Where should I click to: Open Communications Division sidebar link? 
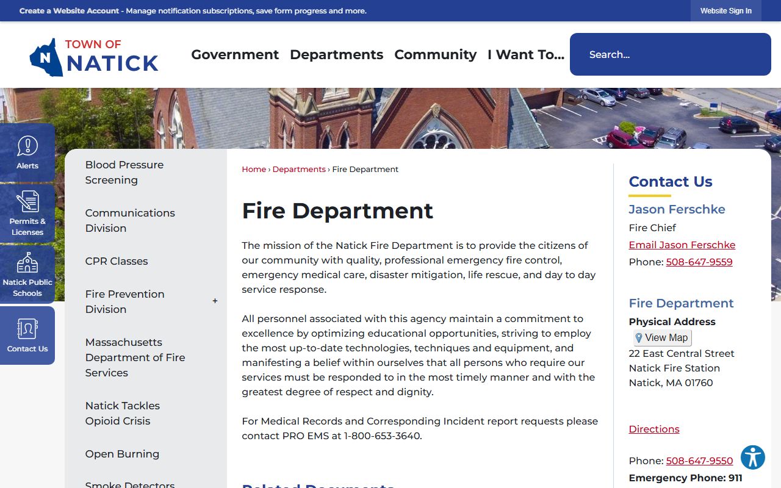(130, 221)
